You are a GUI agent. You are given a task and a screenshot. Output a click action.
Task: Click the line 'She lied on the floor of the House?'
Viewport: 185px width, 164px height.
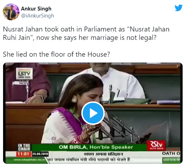pyautogui.click(x=57, y=55)
